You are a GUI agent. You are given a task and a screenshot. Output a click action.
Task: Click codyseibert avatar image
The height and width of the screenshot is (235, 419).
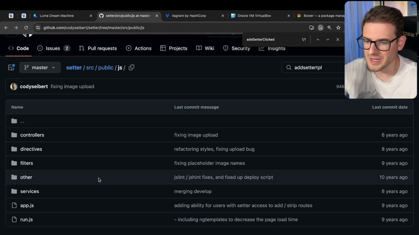point(14,86)
